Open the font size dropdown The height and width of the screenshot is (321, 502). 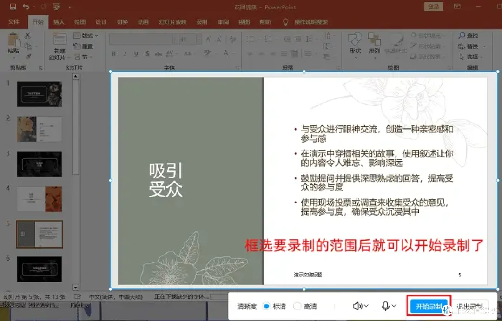pyautogui.click(x=199, y=39)
